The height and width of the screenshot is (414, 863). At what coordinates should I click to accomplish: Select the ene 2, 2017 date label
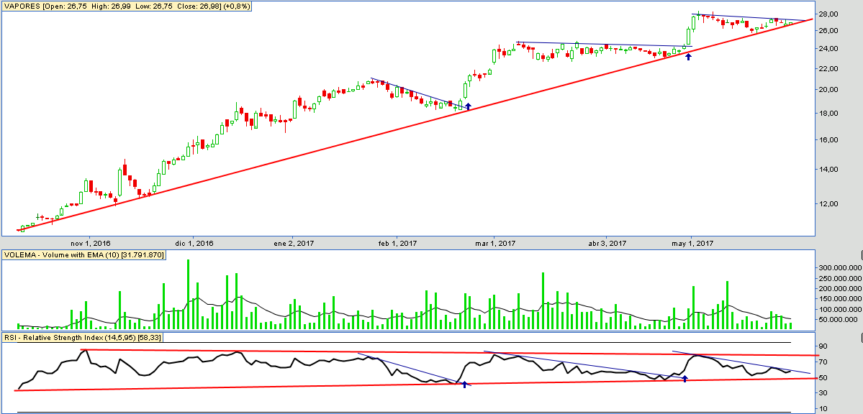click(294, 243)
